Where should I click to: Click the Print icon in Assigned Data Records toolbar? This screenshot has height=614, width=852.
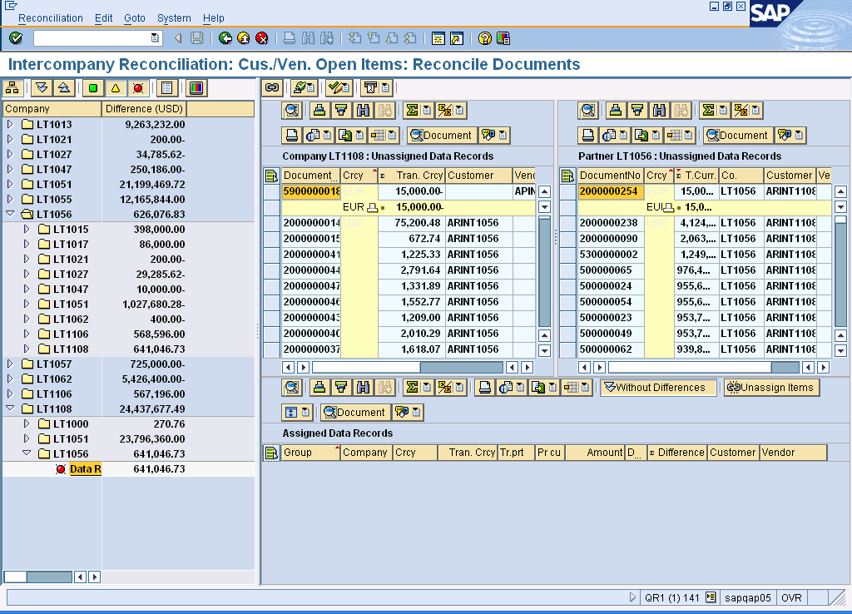(485, 388)
